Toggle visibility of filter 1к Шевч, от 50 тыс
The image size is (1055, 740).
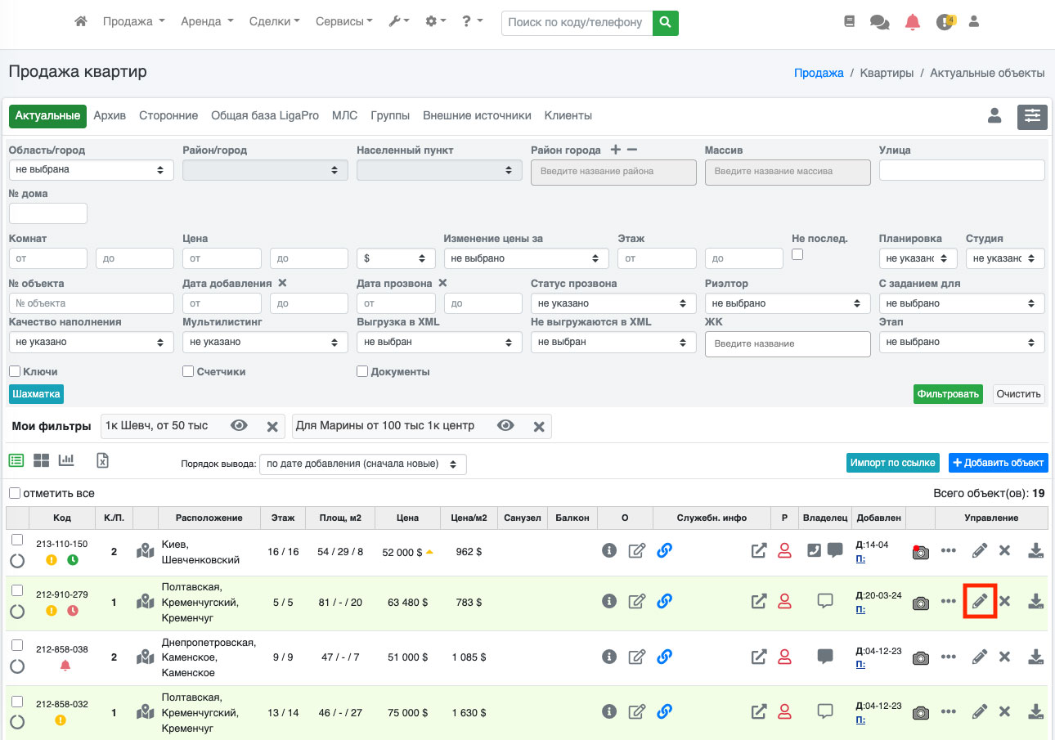pos(239,426)
